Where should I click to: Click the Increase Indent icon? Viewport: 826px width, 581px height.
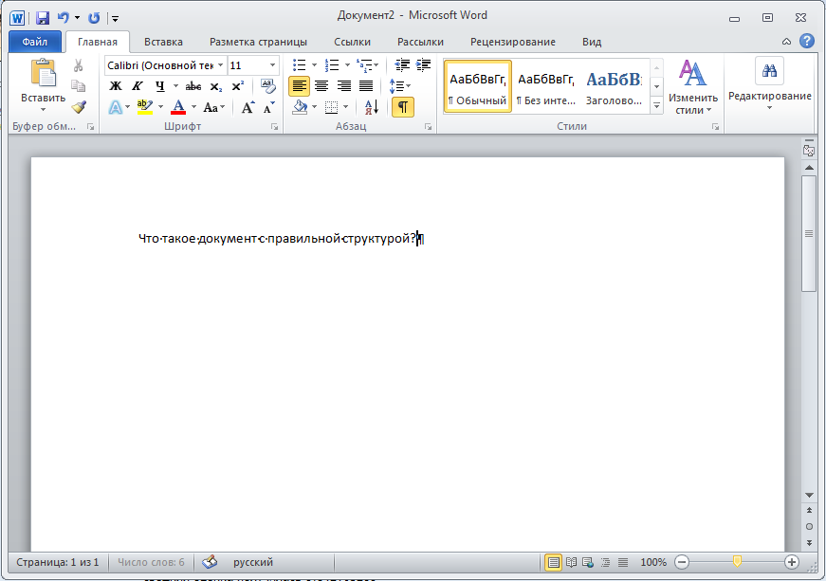422,65
